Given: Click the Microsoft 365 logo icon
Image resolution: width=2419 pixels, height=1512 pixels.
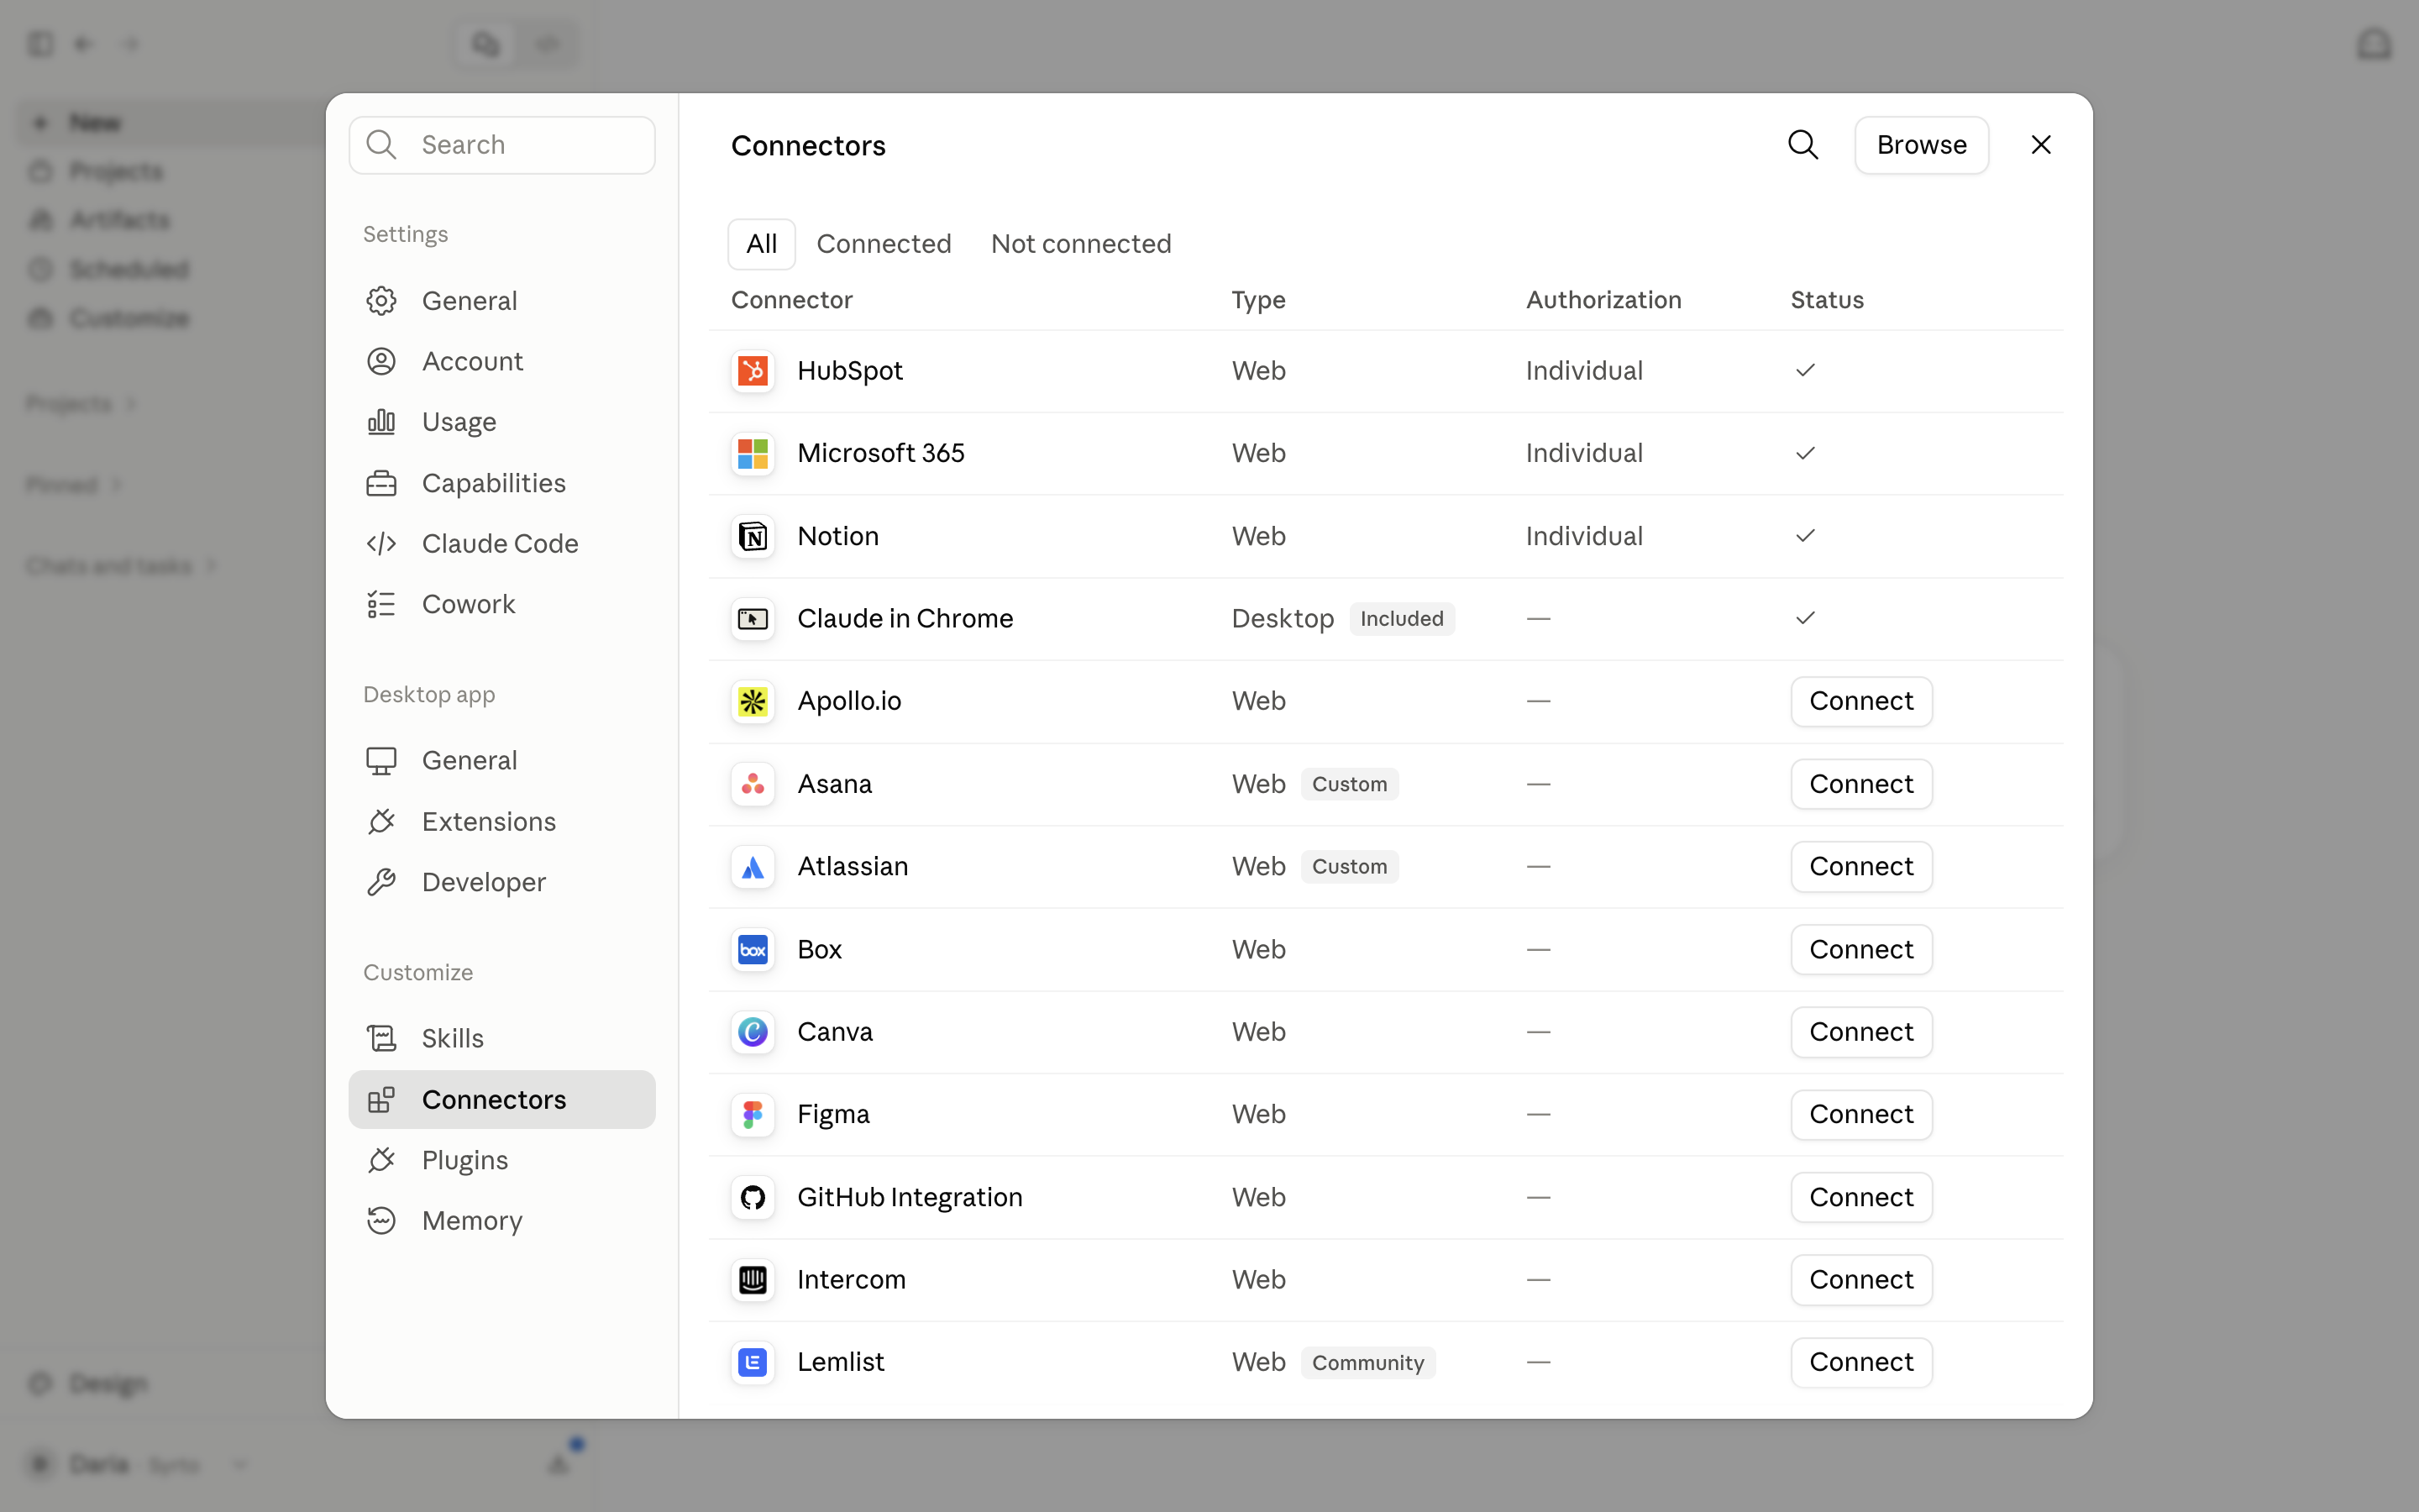Looking at the screenshot, I should 753,453.
